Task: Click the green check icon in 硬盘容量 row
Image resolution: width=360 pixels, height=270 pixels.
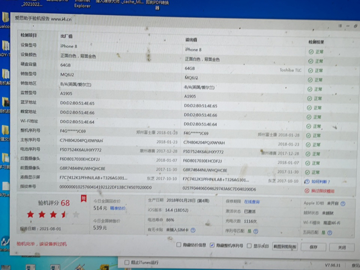Action: tap(311, 71)
